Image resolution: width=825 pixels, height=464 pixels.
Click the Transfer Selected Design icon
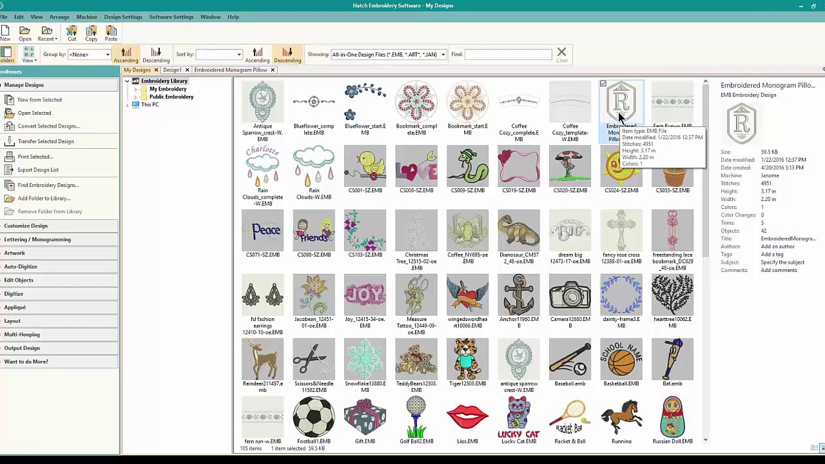[x=9, y=141]
